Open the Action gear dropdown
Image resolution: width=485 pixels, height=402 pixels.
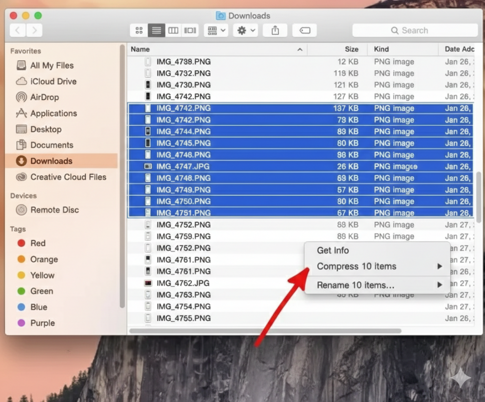point(246,30)
